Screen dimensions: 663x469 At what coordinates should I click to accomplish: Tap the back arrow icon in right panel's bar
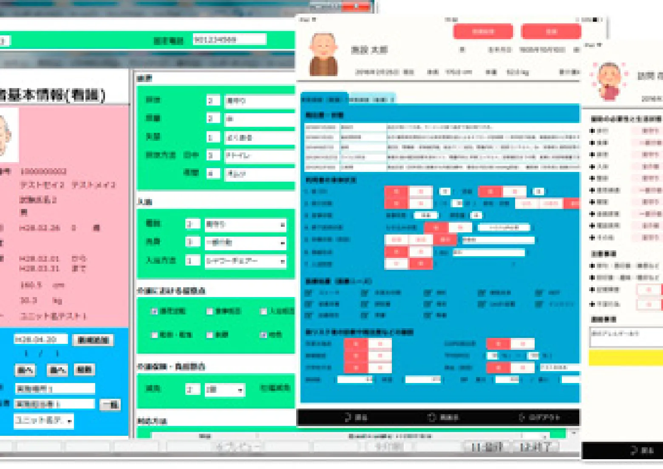[634, 450]
